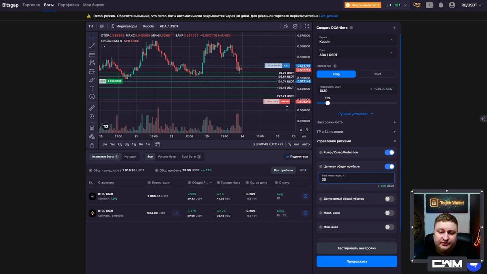This screenshot has width=487, height=274.
Task: Open the emoji icons tool
Action: (x=92, y=97)
